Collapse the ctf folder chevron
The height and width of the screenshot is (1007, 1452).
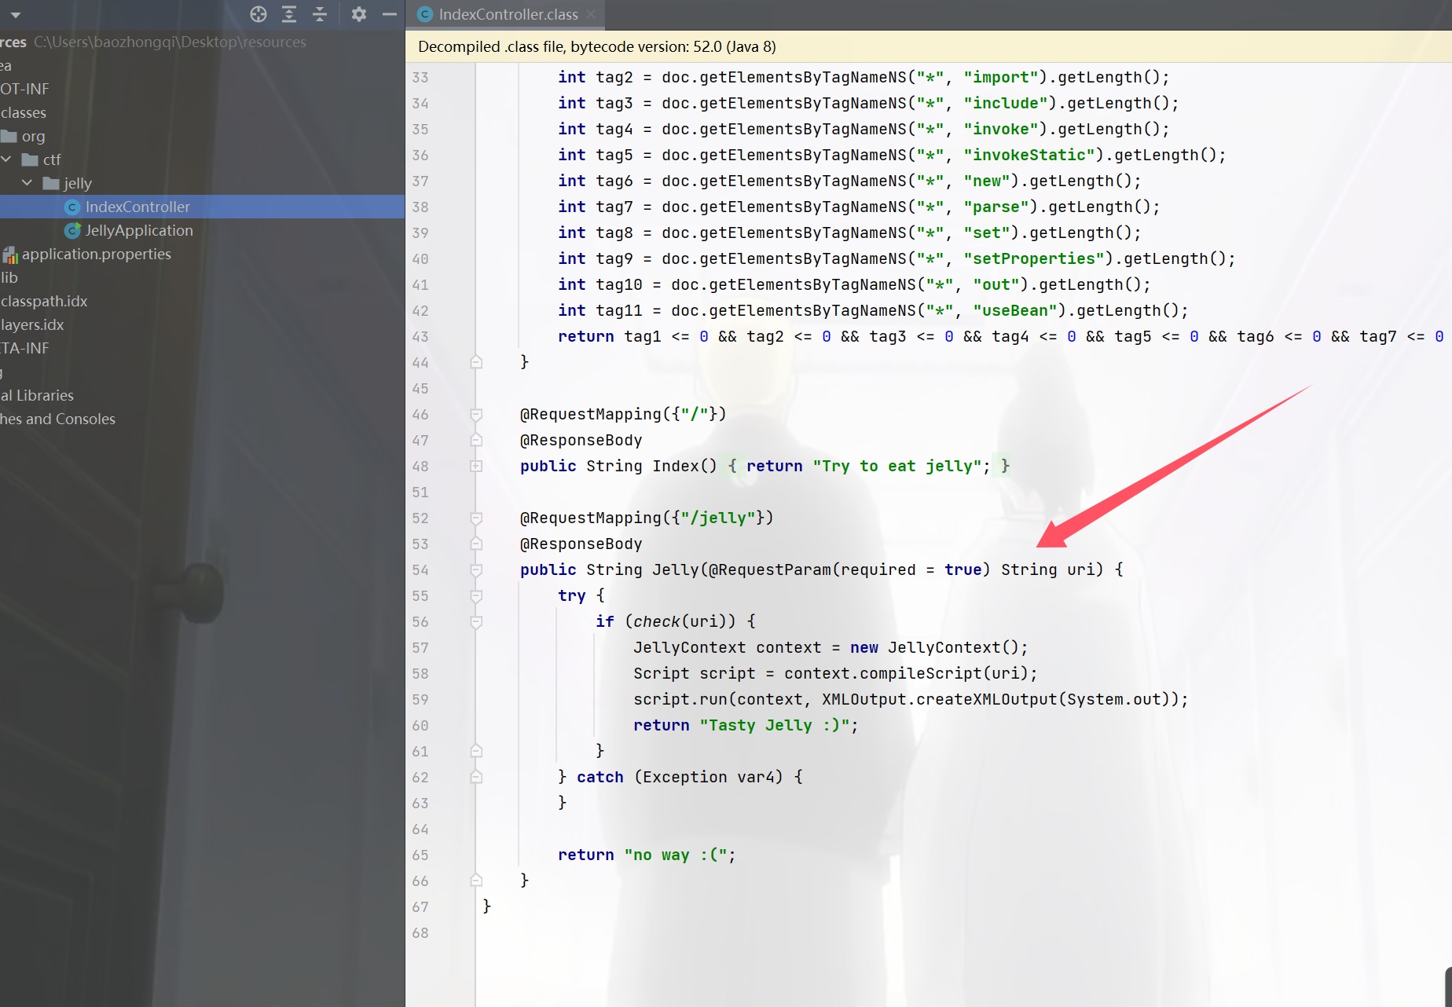[x=6, y=159]
